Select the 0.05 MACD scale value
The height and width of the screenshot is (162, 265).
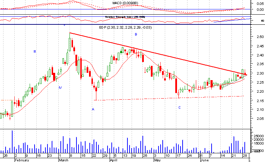tap(260, 4)
